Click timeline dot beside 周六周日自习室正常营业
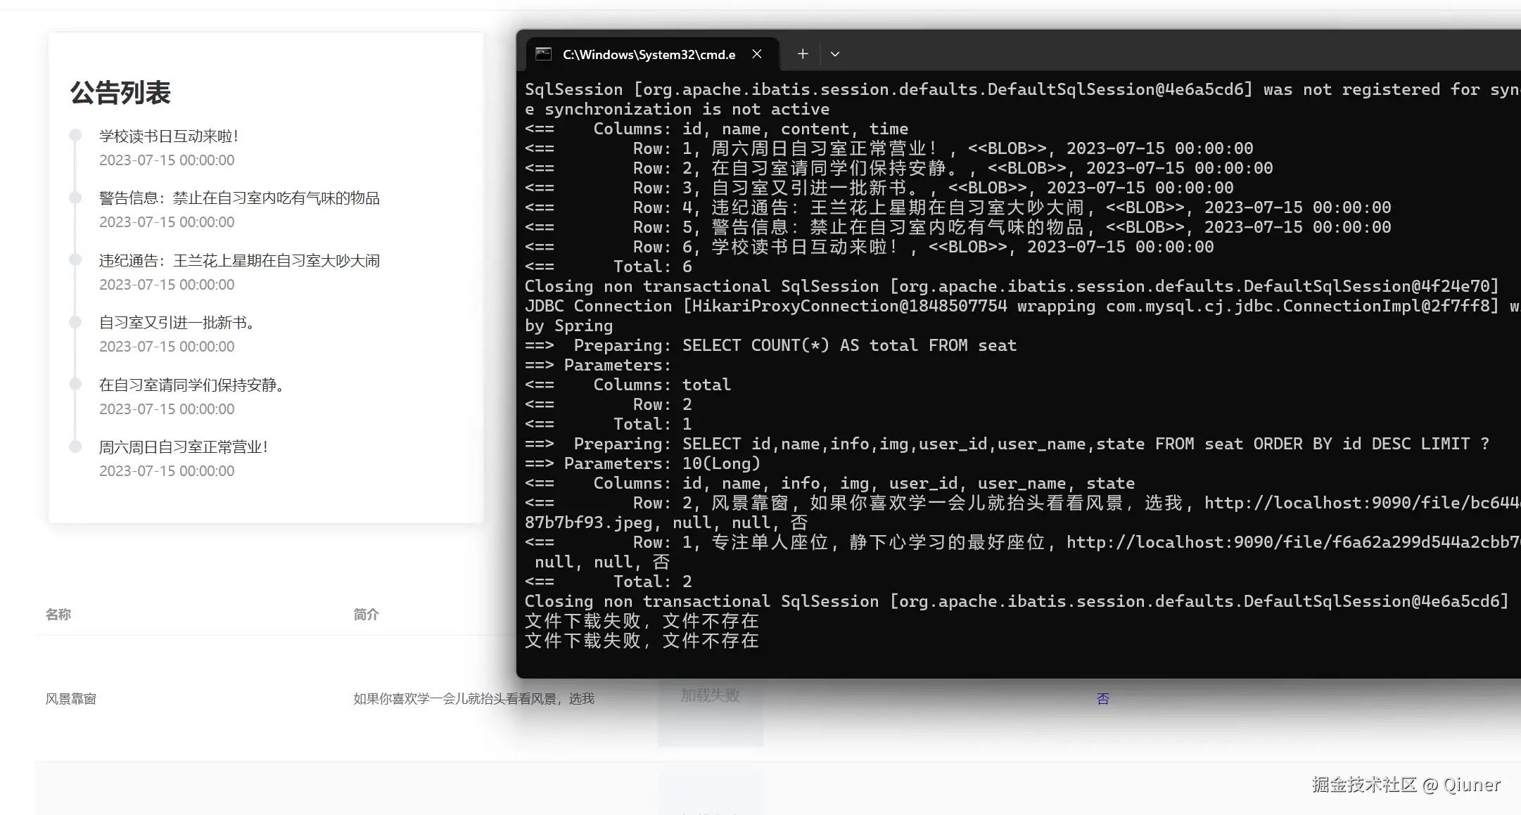1521x815 pixels. (x=75, y=447)
